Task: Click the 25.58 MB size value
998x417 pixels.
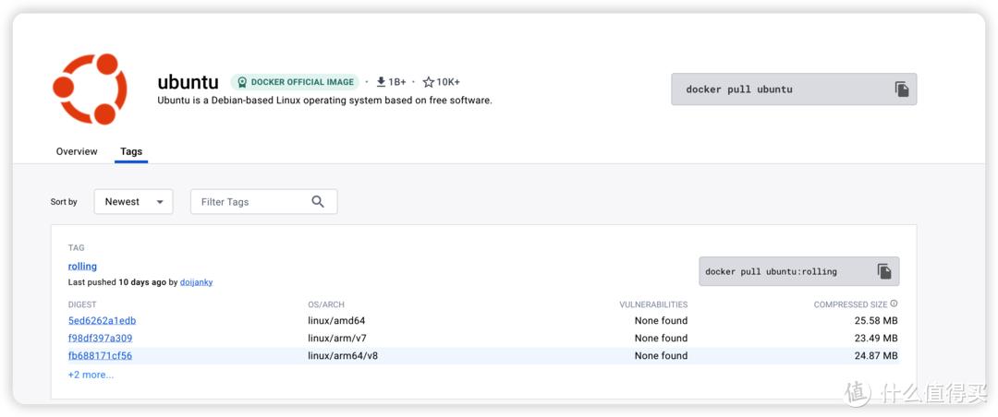Action: pyautogui.click(x=876, y=321)
